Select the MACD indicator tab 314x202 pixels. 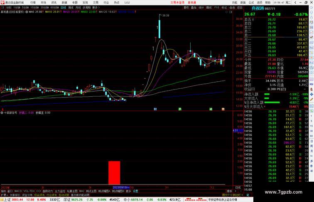18,191
